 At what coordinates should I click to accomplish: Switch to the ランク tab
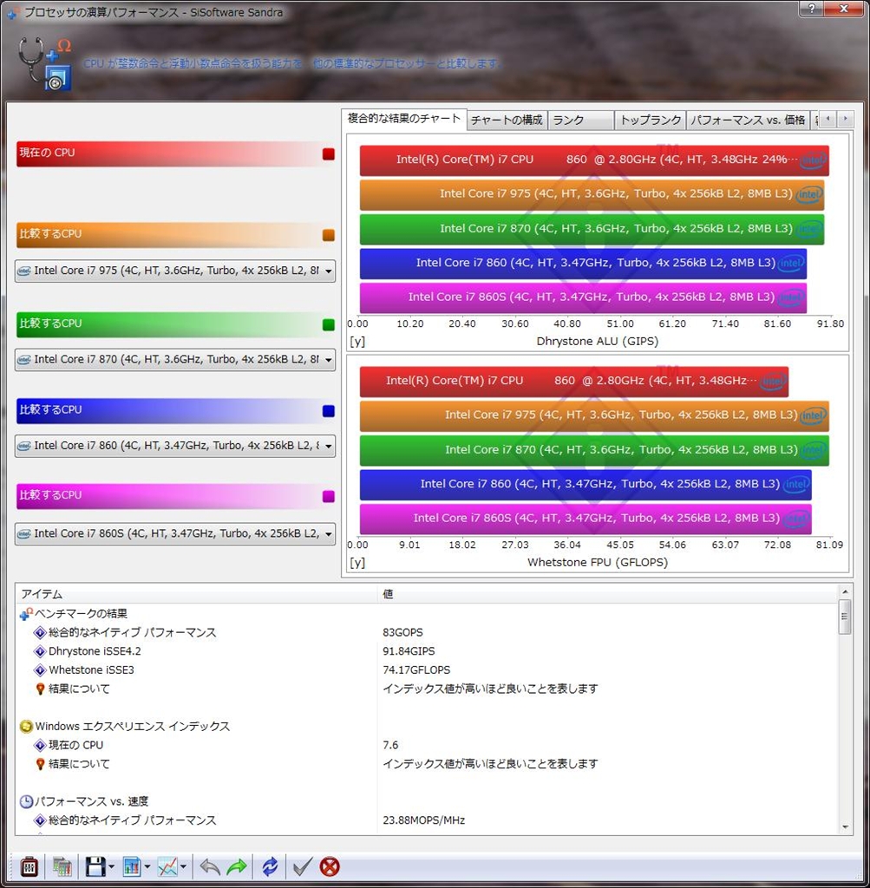coord(580,120)
